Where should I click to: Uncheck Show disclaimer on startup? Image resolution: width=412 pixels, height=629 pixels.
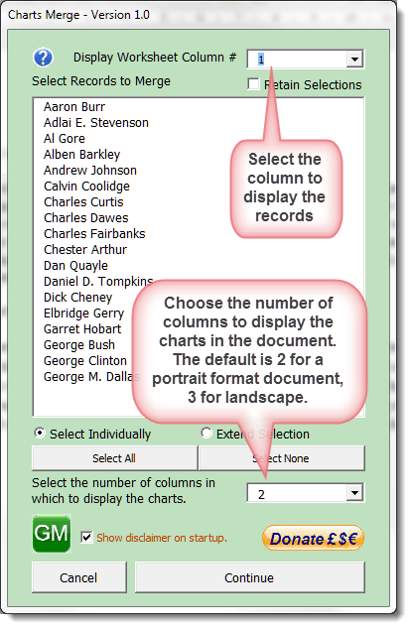86,537
